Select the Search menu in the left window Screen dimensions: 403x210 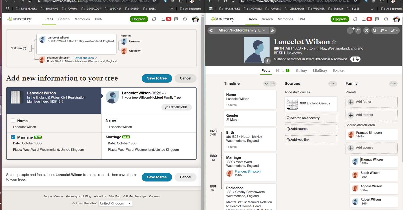point(64,19)
